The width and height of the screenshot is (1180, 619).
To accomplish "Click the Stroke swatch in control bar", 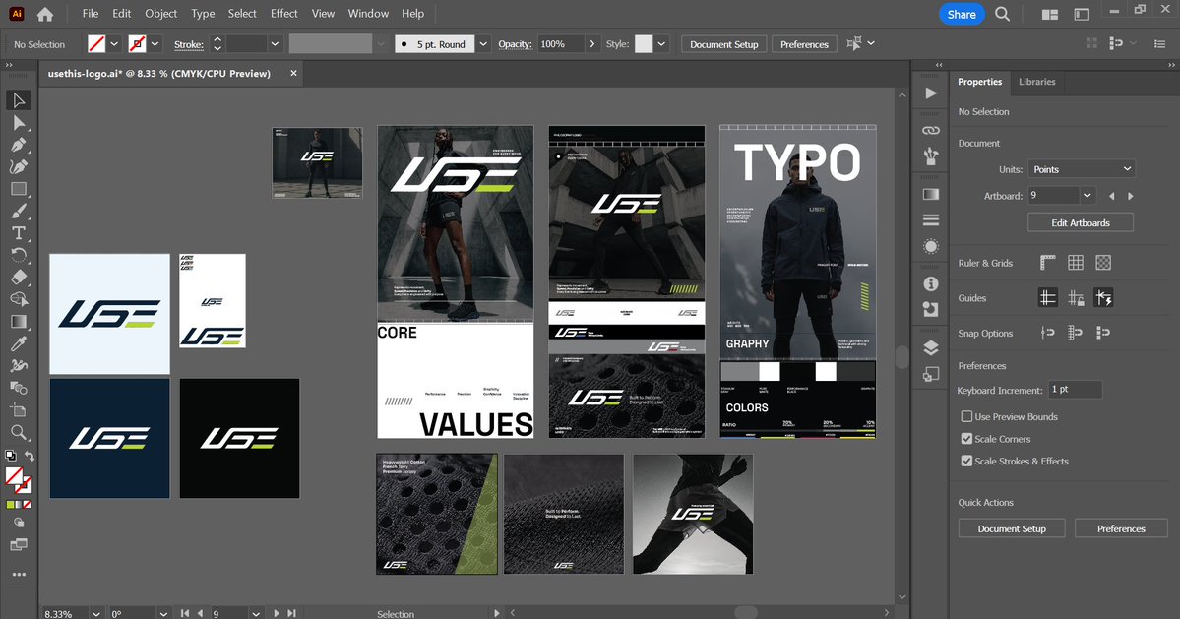I will (x=137, y=44).
